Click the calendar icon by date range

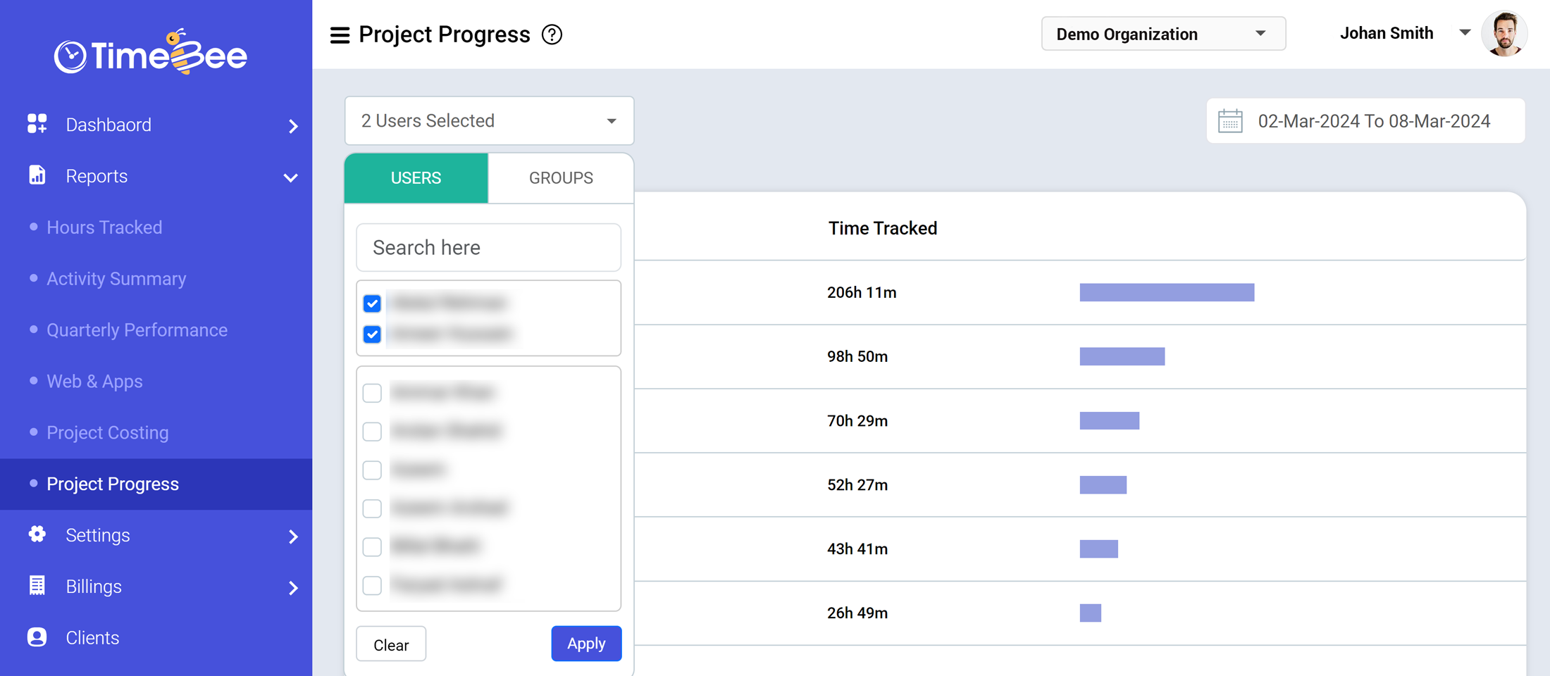[x=1230, y=121]
